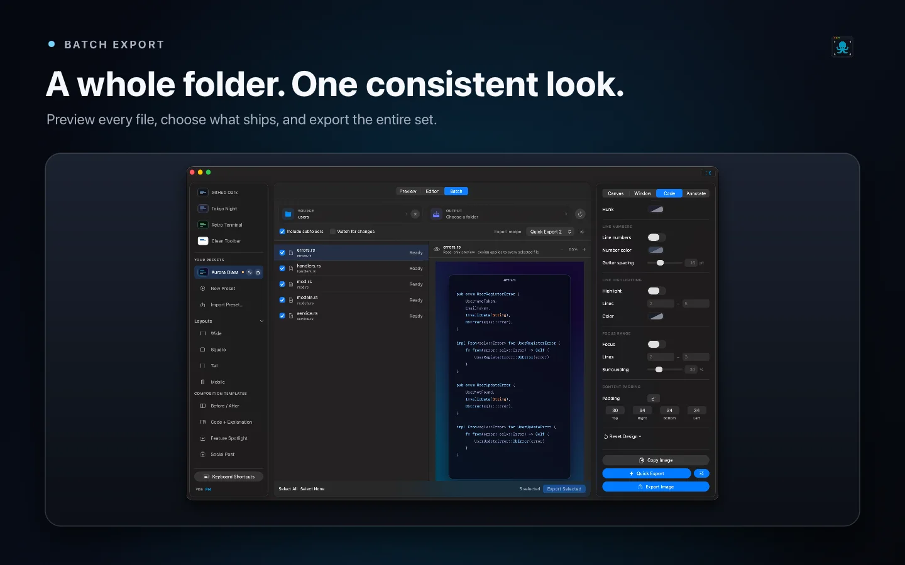Select the Wide layout
The image size is (905, 565).
(x=228, y=333)
